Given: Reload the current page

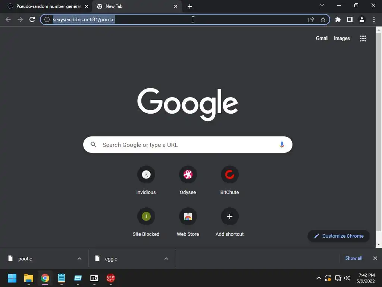Looking at the screenshot, I should click(32, 19).
